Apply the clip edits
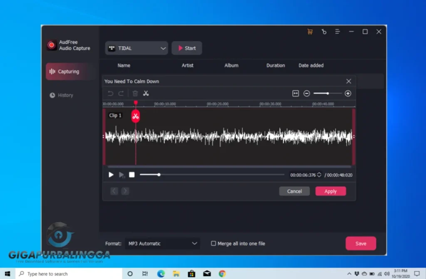The width and height of the screenshot is (426, 279). (330, 191)
